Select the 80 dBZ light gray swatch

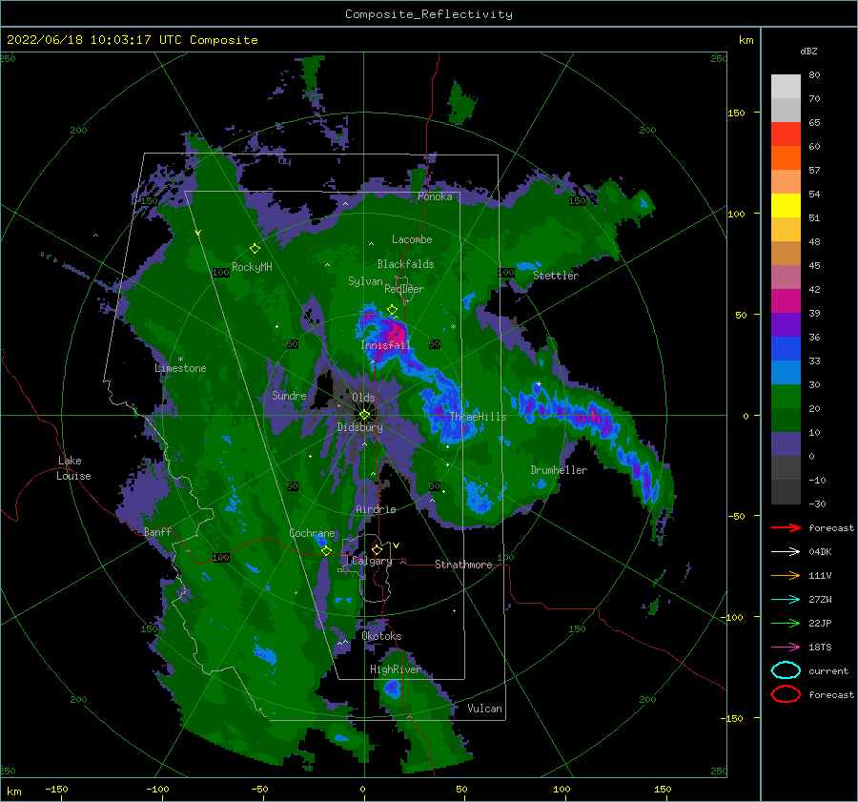tap(786, 87)
